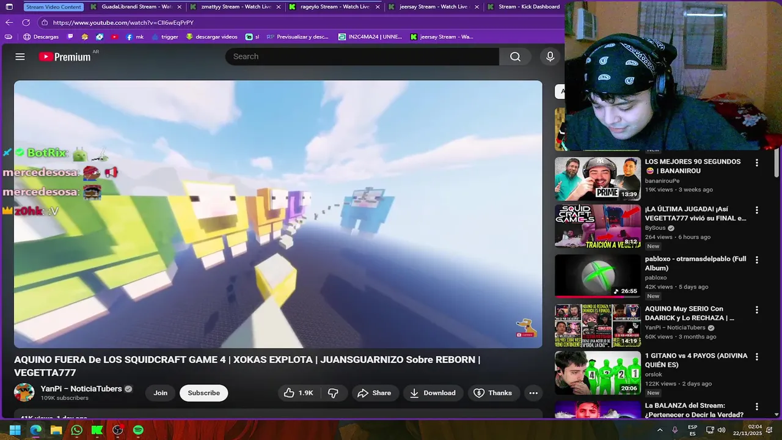Switch to rageylo Stream tab
This screenshot has width=782, height=440.
[334, 7]
